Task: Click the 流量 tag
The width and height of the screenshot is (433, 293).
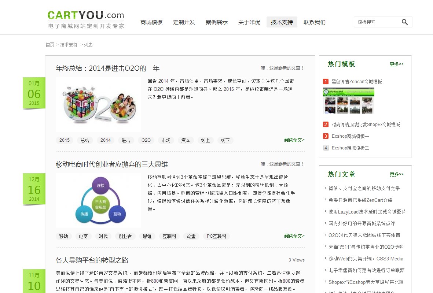Action: point(191,236)
